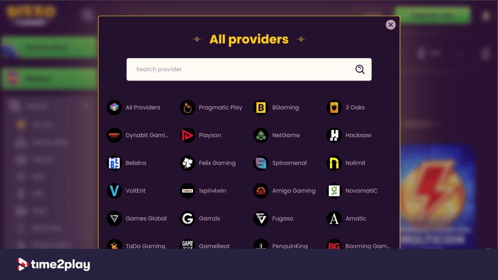
Task: Click the 'All Providers' text label
Action: click(143, 107)
